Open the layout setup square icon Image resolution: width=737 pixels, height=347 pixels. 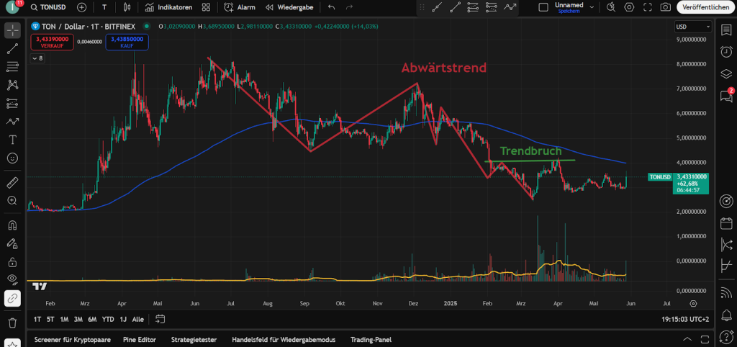click(543, 7)
